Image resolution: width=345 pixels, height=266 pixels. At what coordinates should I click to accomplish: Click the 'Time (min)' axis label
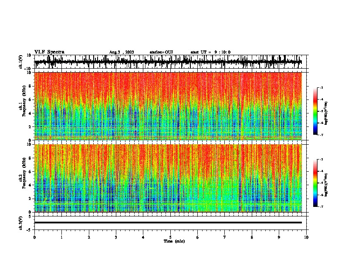[174, 241]
